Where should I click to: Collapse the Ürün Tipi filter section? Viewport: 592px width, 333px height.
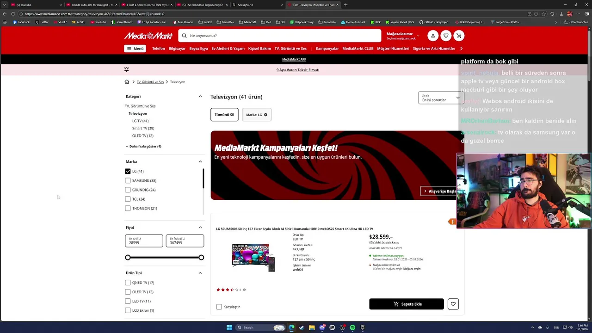coord(200,273)
